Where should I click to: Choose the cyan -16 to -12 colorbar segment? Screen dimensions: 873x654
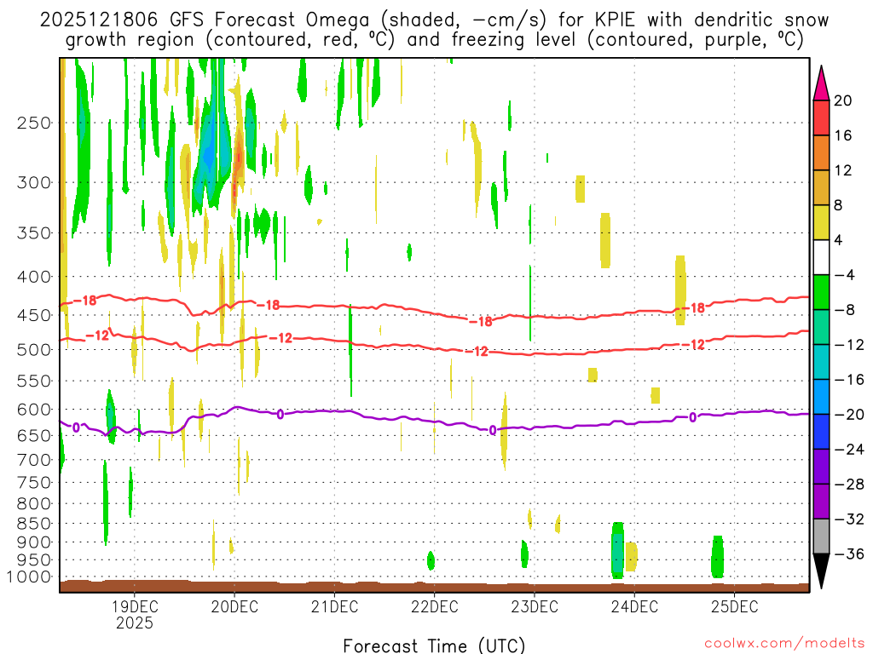(821, 362)
